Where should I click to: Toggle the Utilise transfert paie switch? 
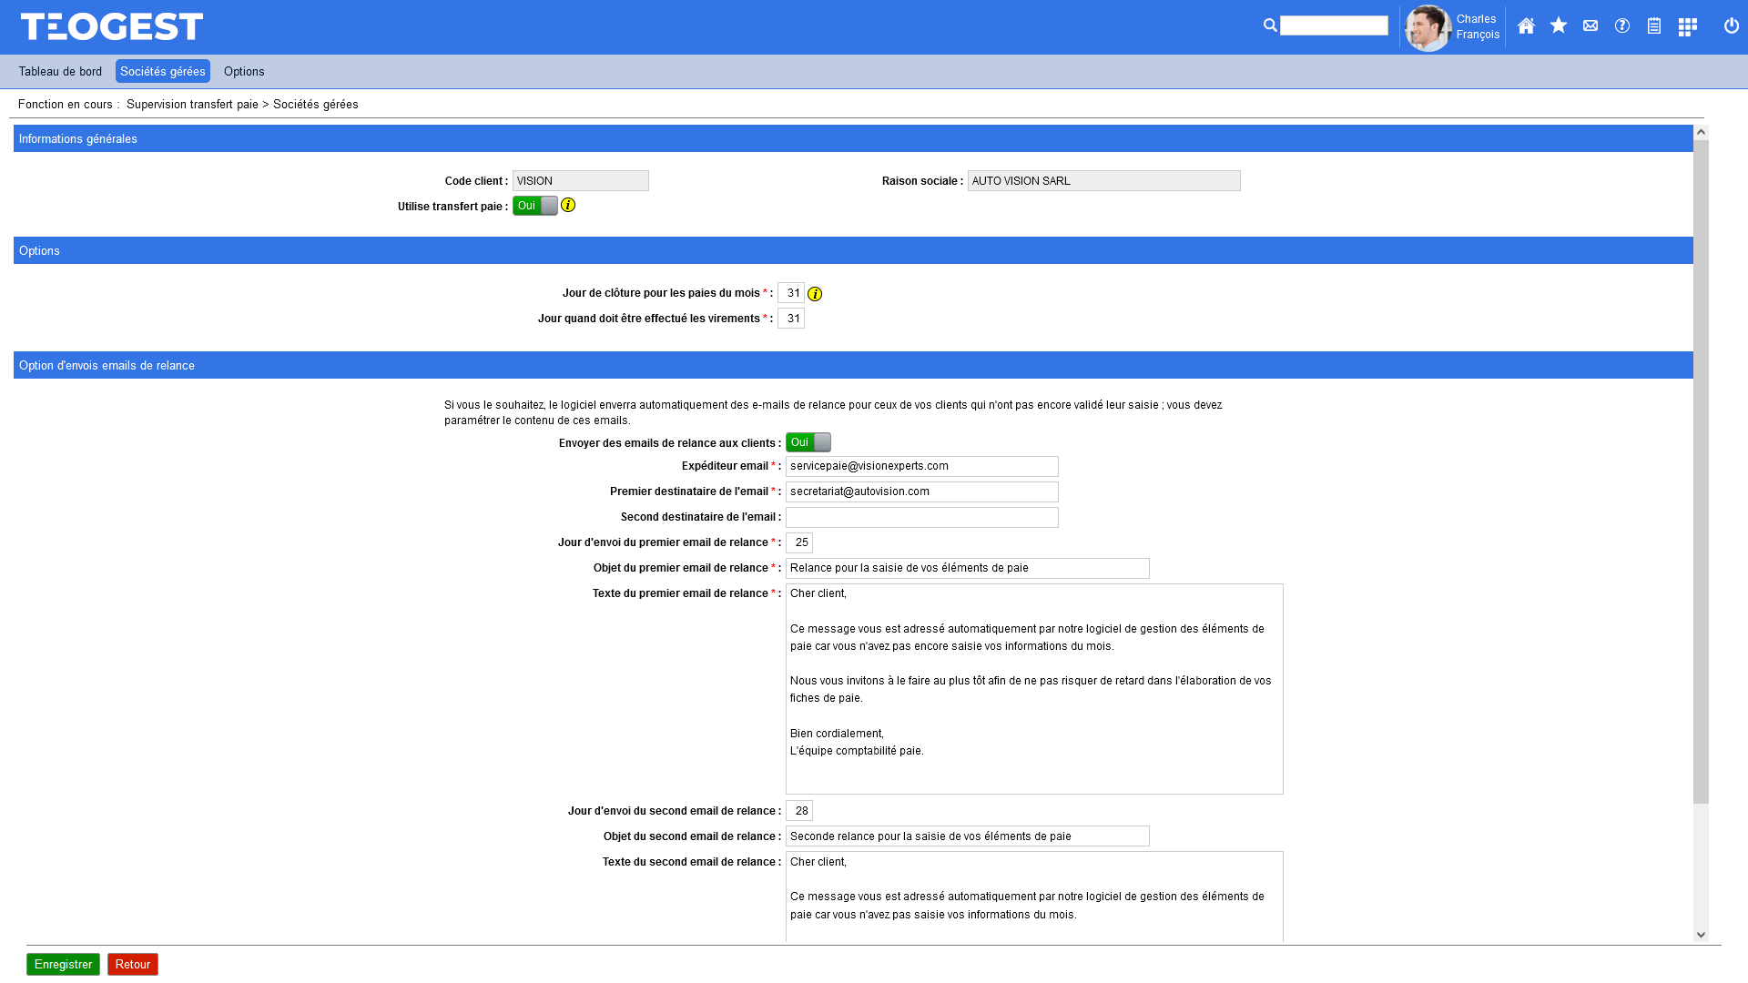coord(535,206)
